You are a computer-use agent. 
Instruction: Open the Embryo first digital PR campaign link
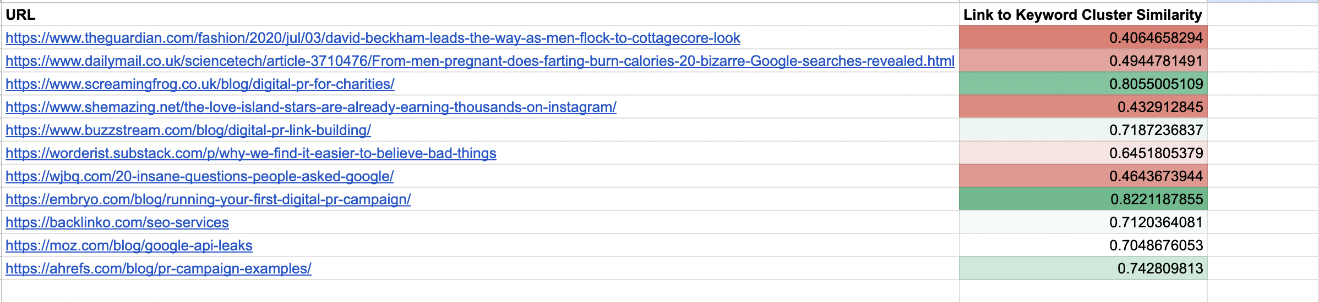coord(208,199)
